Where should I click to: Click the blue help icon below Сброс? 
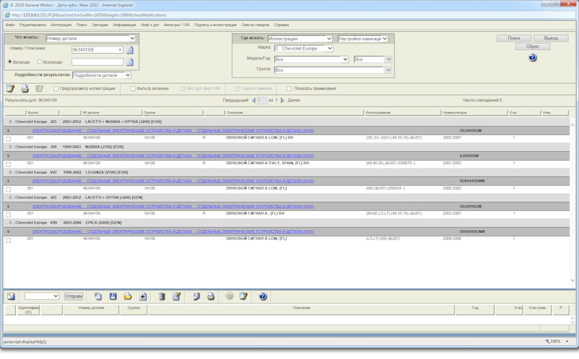pos(532,58)
